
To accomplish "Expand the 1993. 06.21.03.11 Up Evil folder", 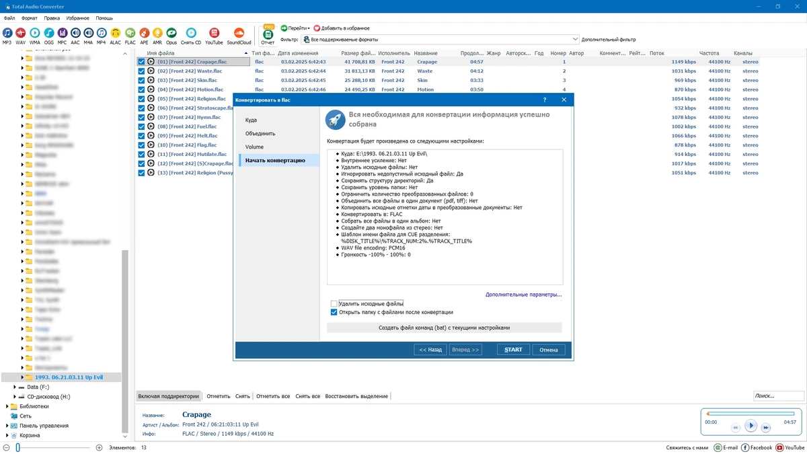I will (x=22, y=377).
